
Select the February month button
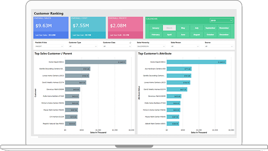(156, 35)
